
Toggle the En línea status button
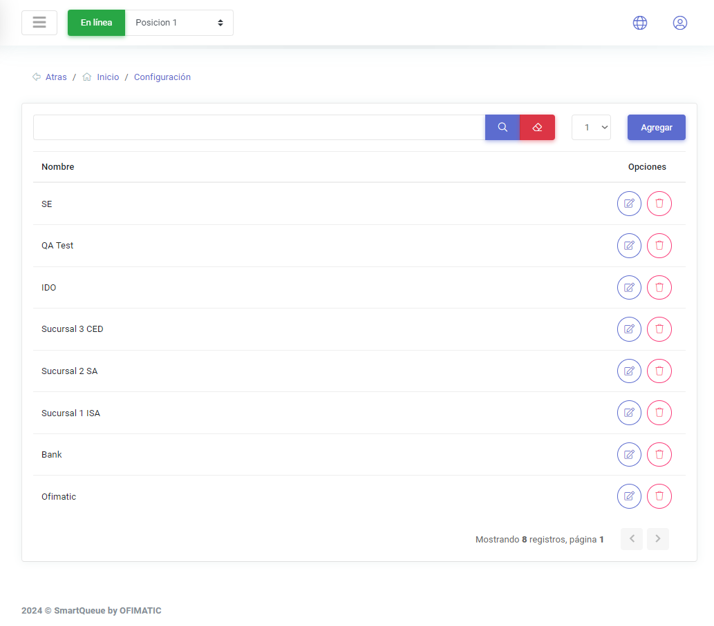coord(96,23)
